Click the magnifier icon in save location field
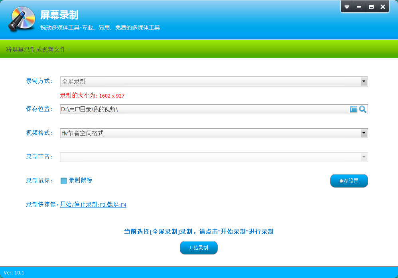Viewport: 398px width, 278px height. tap(363, 109)
